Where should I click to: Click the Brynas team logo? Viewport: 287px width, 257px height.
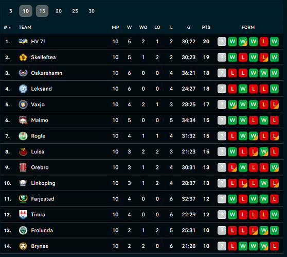[23, 246]
